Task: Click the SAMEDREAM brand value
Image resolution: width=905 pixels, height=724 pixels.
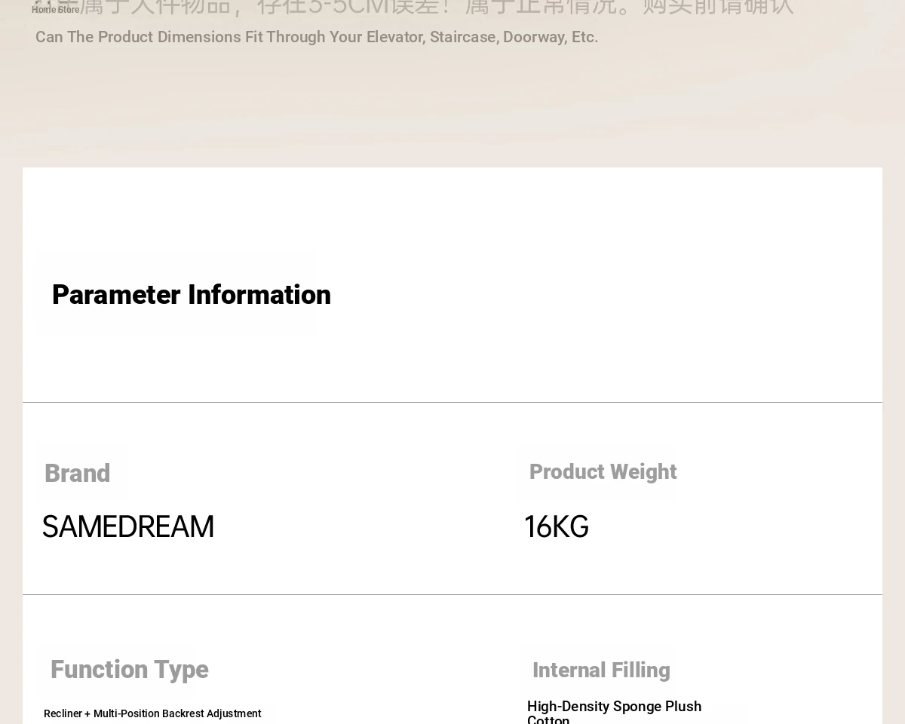Action: [128, 526]
